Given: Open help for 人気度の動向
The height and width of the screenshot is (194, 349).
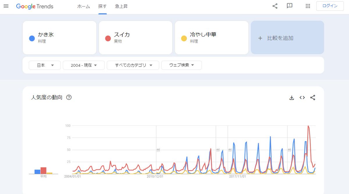Looking at the screenshot, I should [69, 97].
